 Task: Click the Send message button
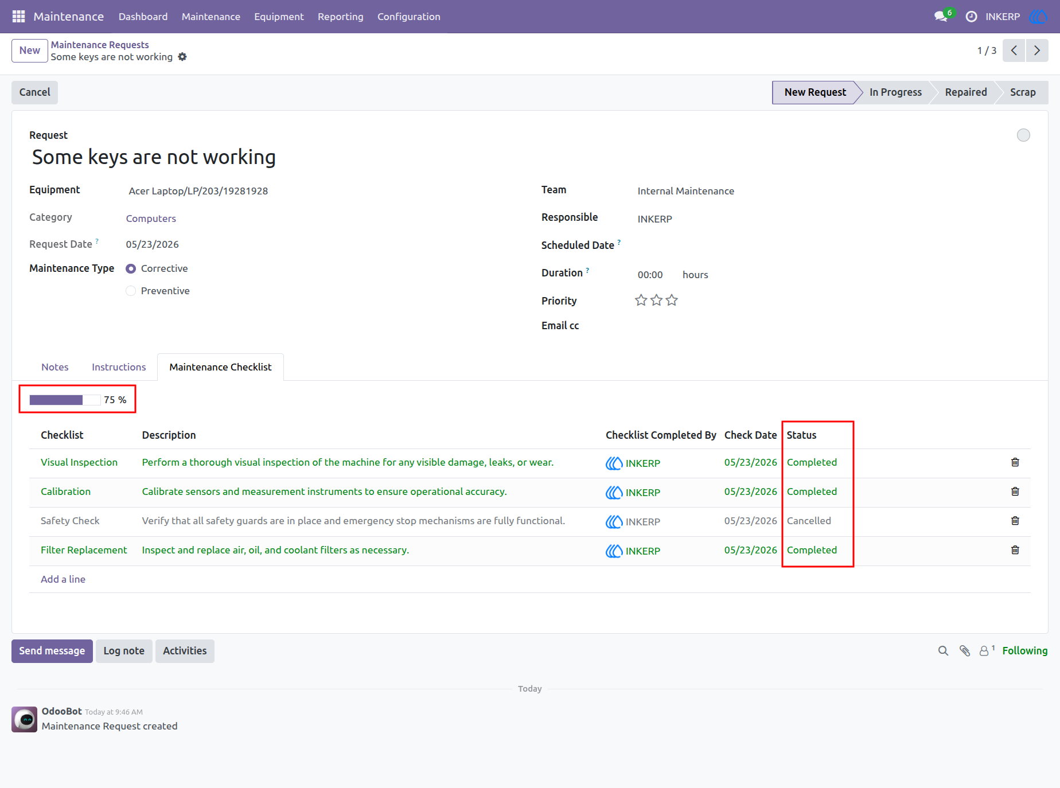(x=52, y=651)
